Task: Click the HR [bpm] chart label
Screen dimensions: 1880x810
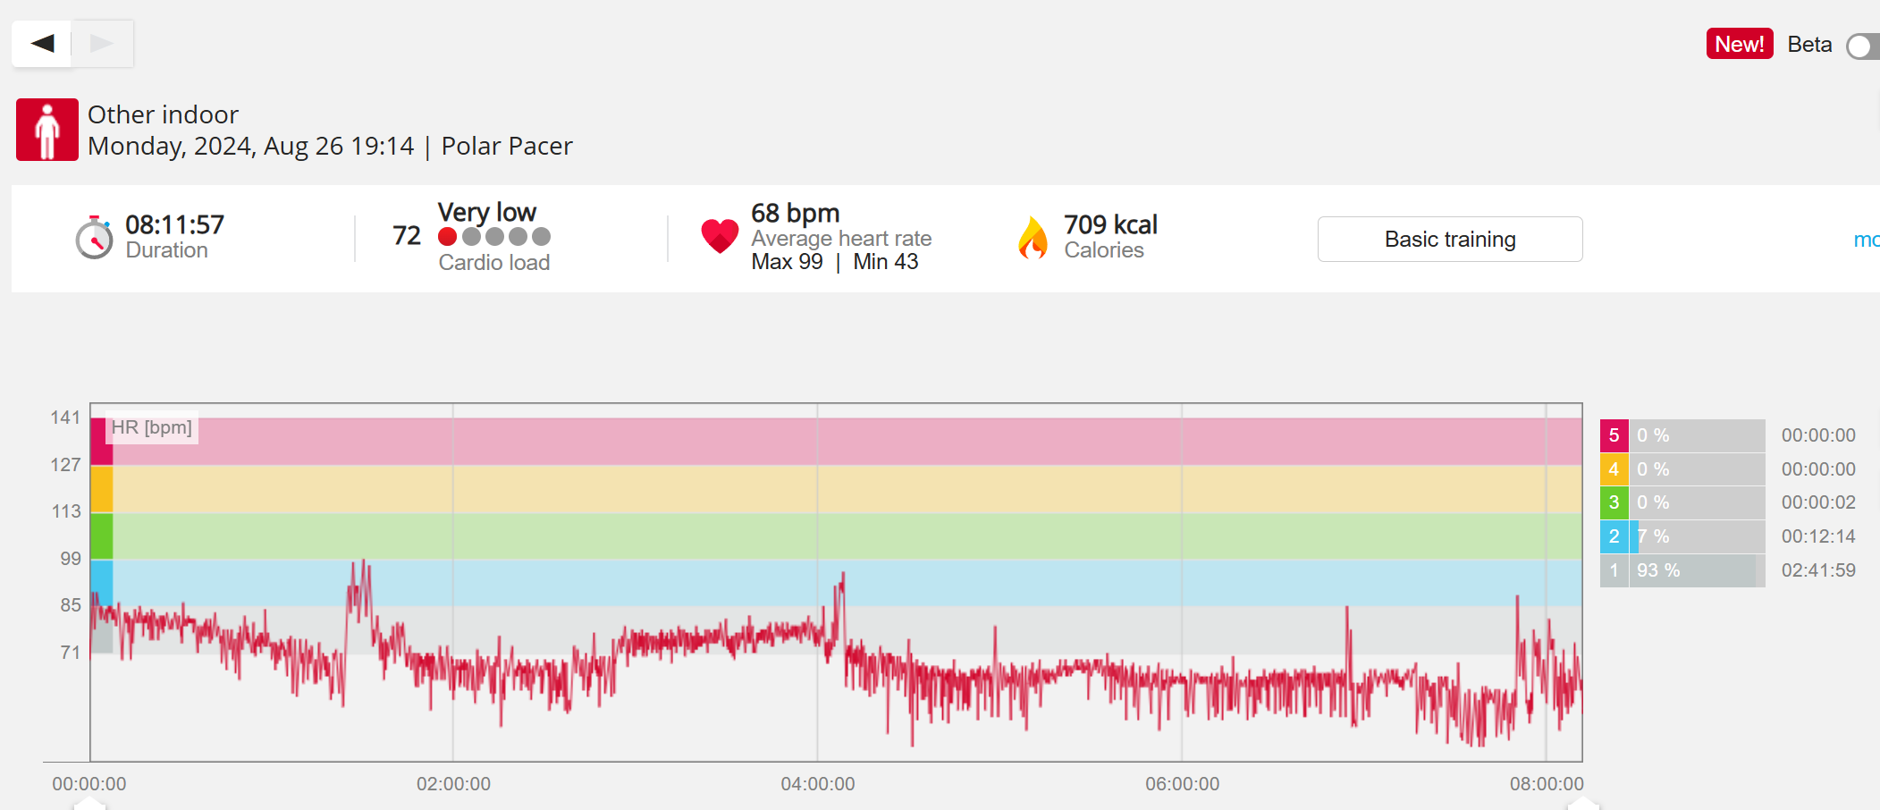Action: click(x=151, y=427)
